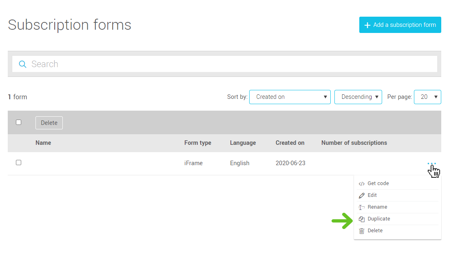Check the checkbox for the iFrame form row
The width and height of the screenshot is (449, 264).
[18, 163]
